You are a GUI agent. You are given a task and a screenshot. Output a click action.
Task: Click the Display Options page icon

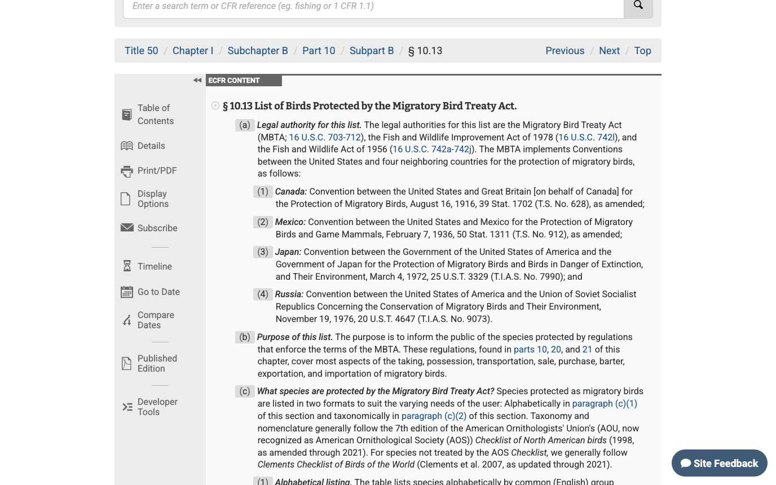point(126,199)
